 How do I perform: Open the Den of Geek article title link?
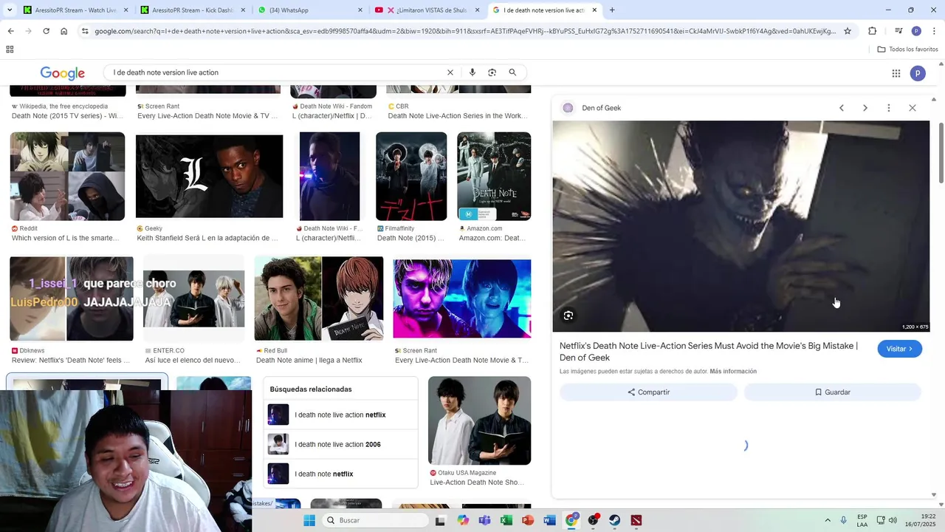709,352
